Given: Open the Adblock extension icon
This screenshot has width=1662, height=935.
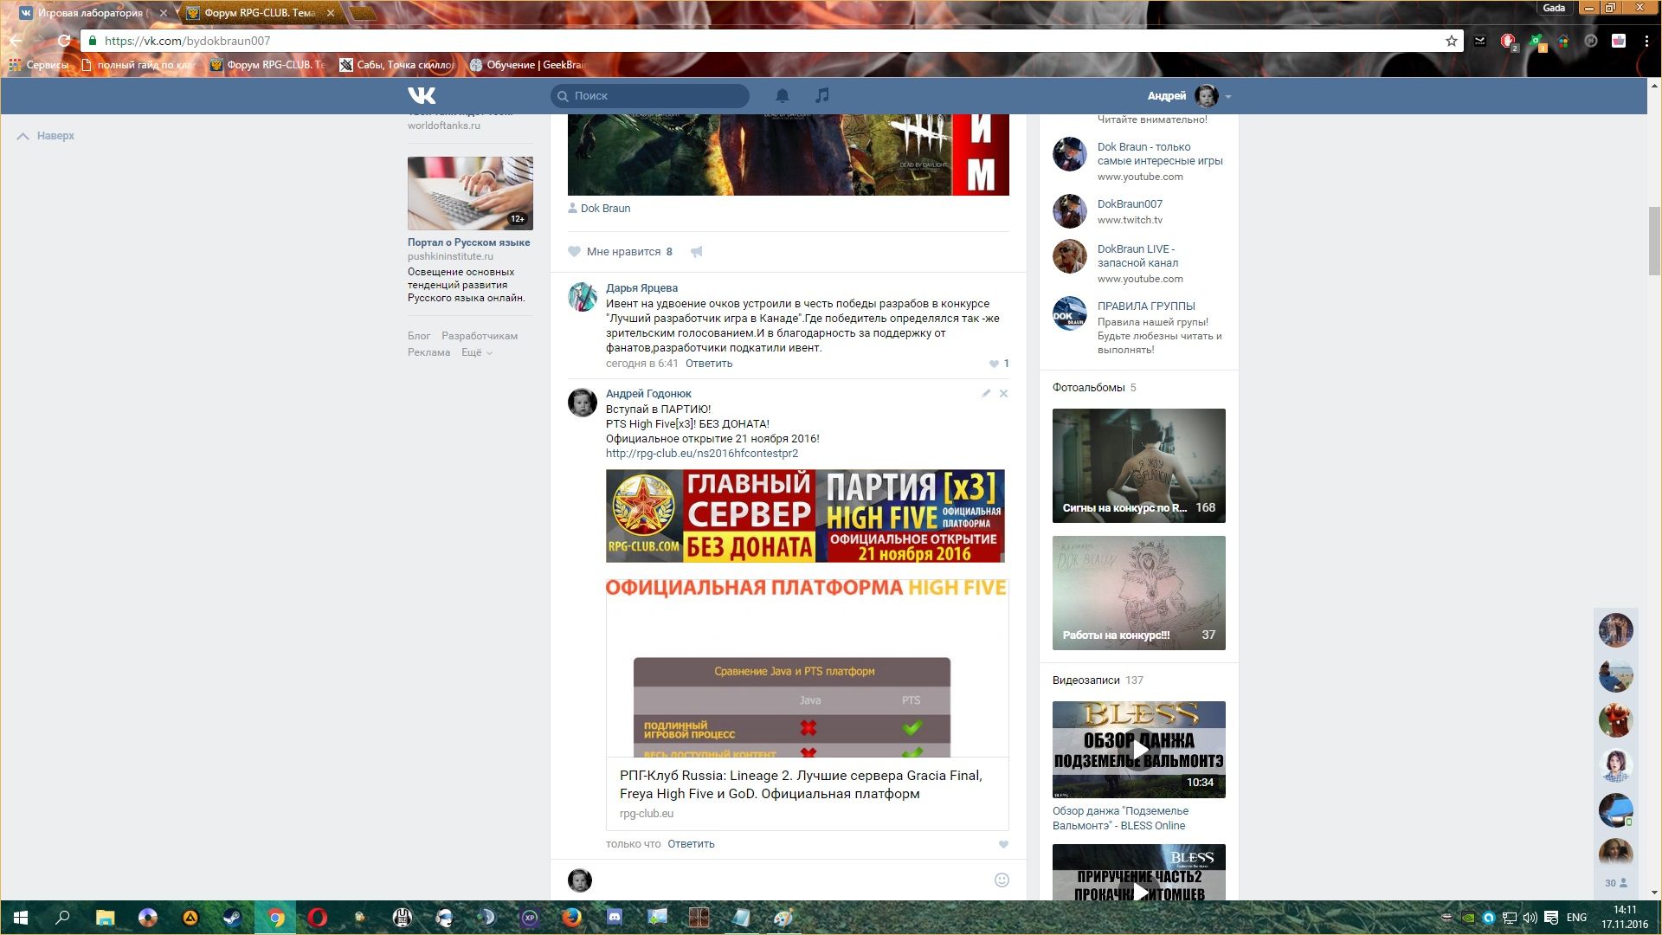Looking at the screenshot, I should tap(1507, 41).
